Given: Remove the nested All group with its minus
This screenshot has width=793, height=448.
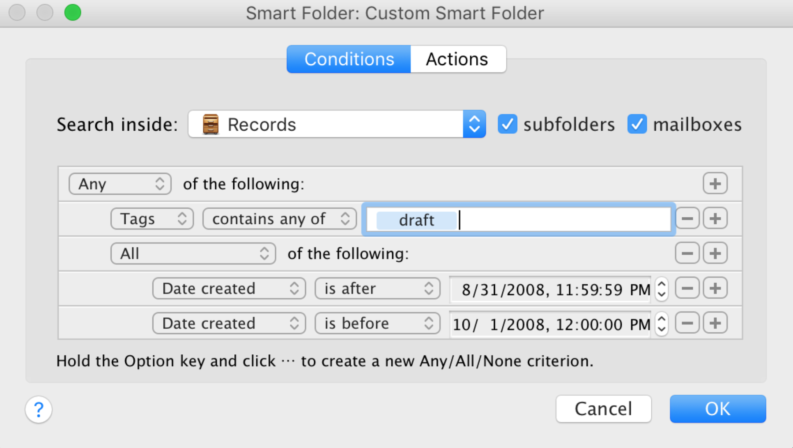Looking at the screenshot, I should pyautogui.click(x=687, y=253).
